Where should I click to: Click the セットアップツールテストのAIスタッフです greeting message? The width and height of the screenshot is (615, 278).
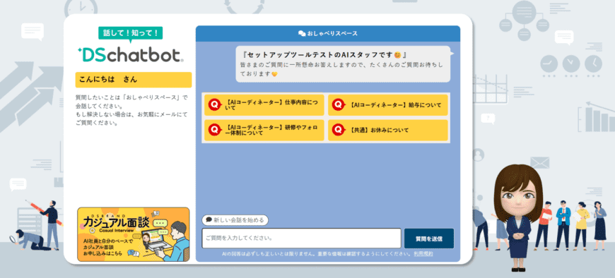[x=343, y=64]
